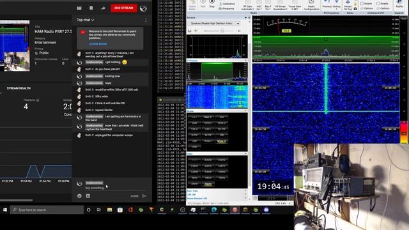The width and height of the screenshot is (409, 230).
Task: Click the poll icon beside the emoji button
Action: point(88,196)
